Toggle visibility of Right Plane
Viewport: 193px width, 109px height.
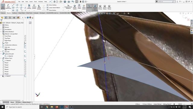click(x=25, y=41)
